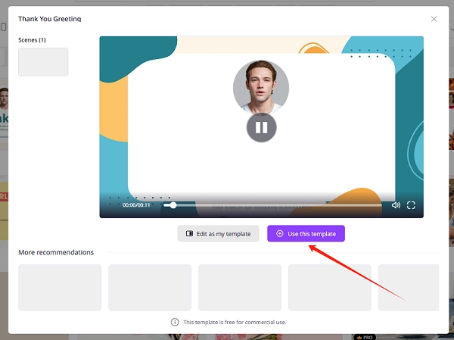Click the PRO crown badge in the background
The image size is (454, 340).
(x=363, y=335)
